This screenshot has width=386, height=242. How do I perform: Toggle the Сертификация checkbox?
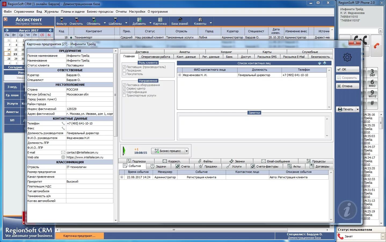pos(124,92)
